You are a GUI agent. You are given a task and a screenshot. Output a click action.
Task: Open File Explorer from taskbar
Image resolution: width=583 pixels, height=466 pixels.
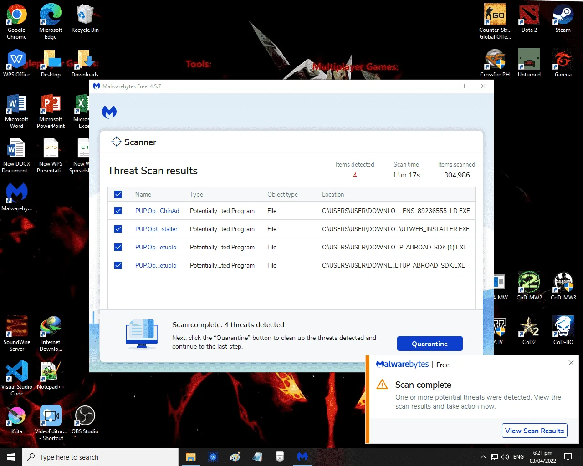191,457
